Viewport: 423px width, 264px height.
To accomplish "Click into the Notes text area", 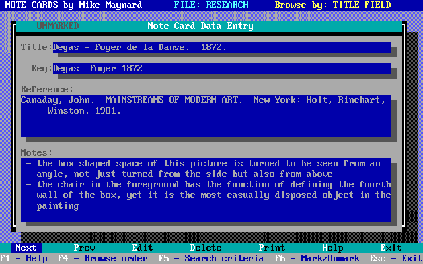I will point(206,190).
